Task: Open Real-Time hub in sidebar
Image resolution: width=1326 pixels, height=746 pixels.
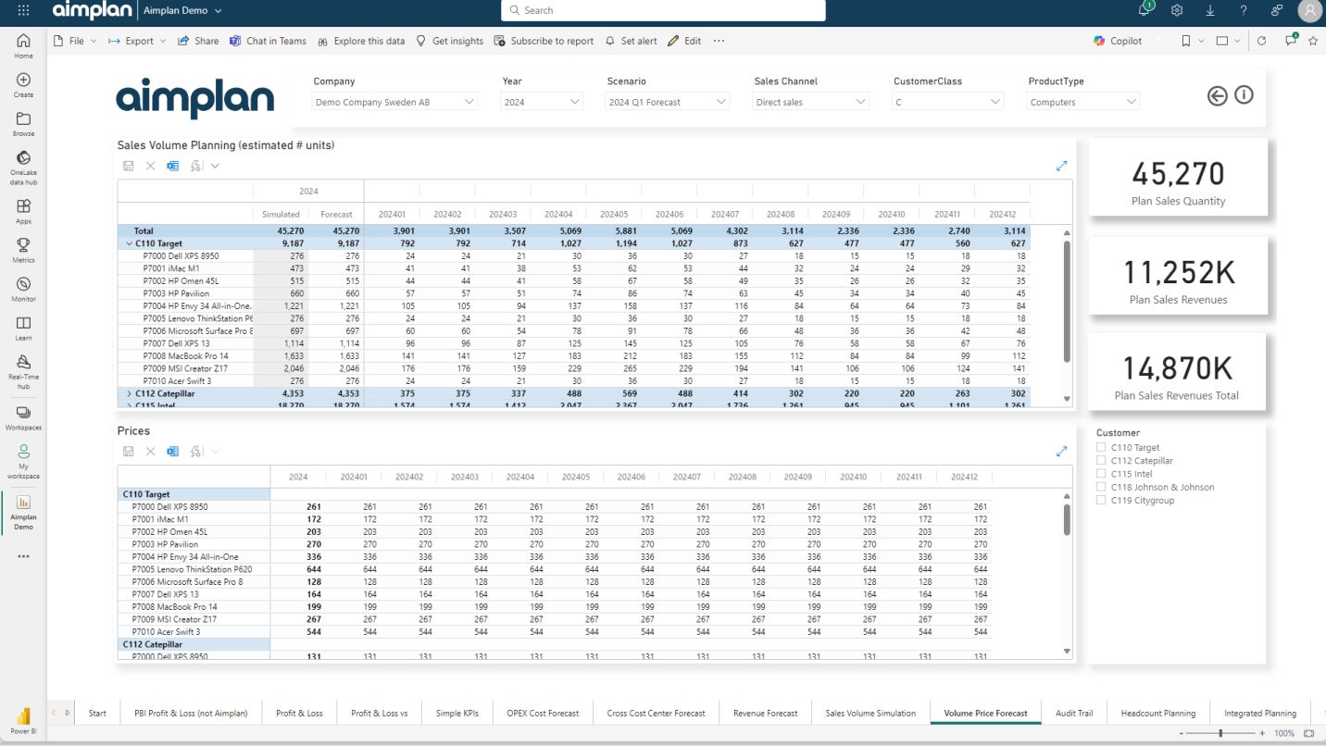Action: pyautogui.click(x=23, y=371)
